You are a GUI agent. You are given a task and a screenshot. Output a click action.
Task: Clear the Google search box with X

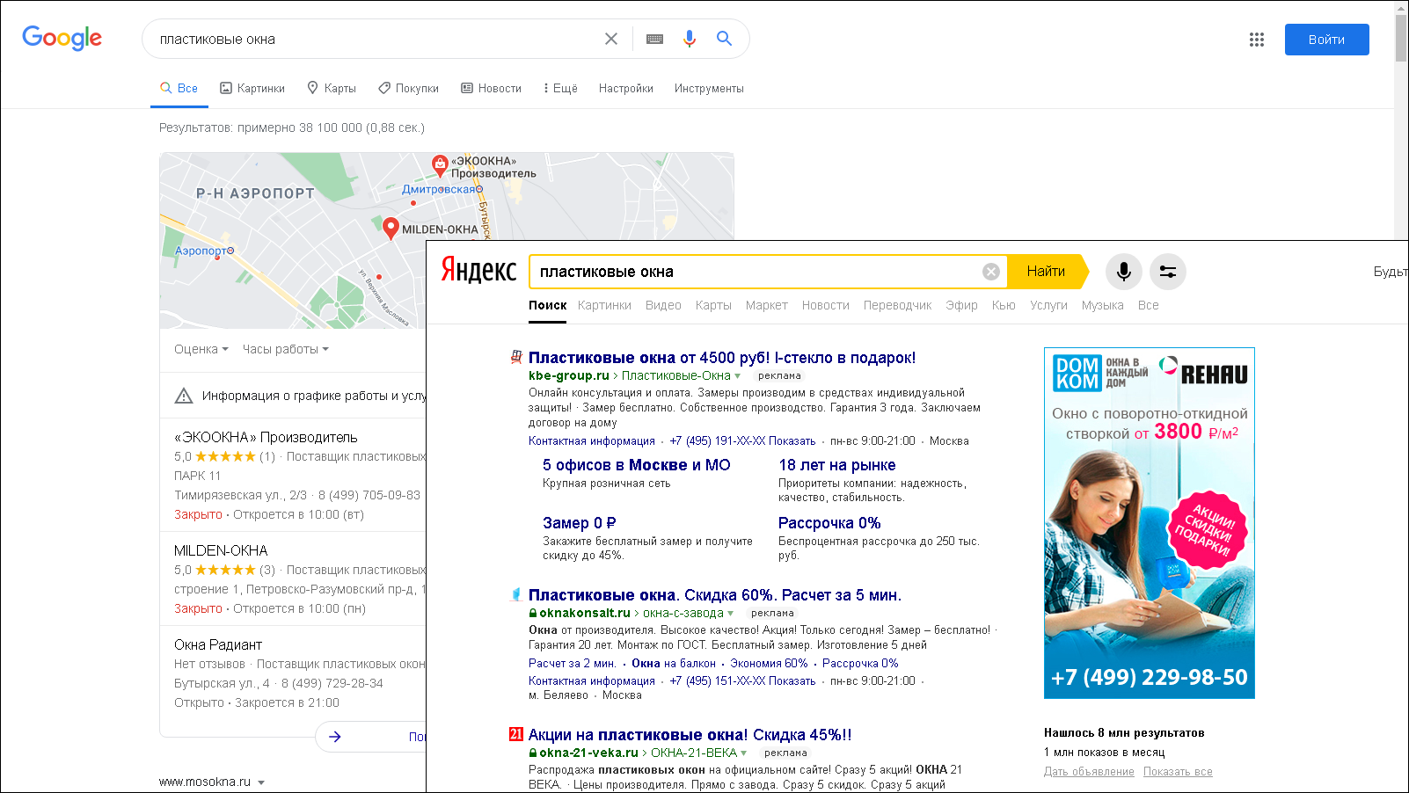coord(611,39)
